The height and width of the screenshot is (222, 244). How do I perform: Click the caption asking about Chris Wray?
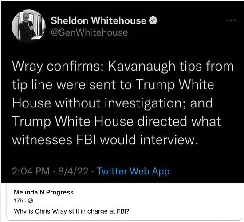tap(71, 211)
